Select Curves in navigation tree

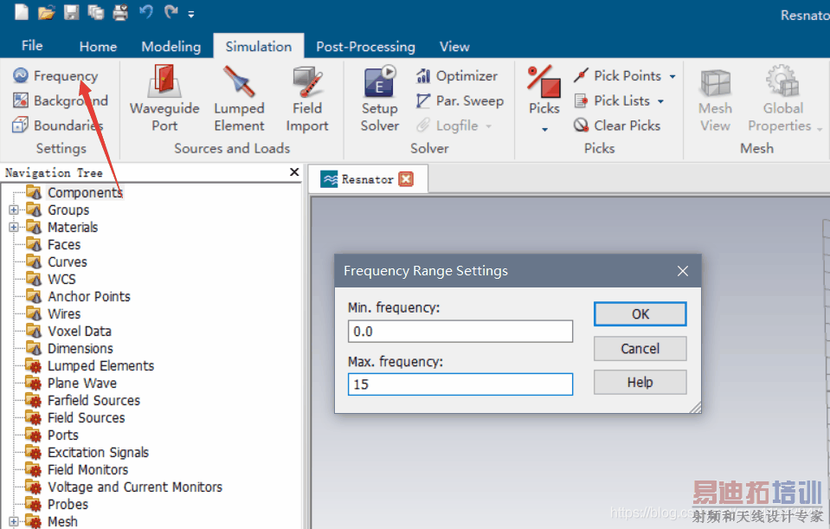click(x=68, y=262)
